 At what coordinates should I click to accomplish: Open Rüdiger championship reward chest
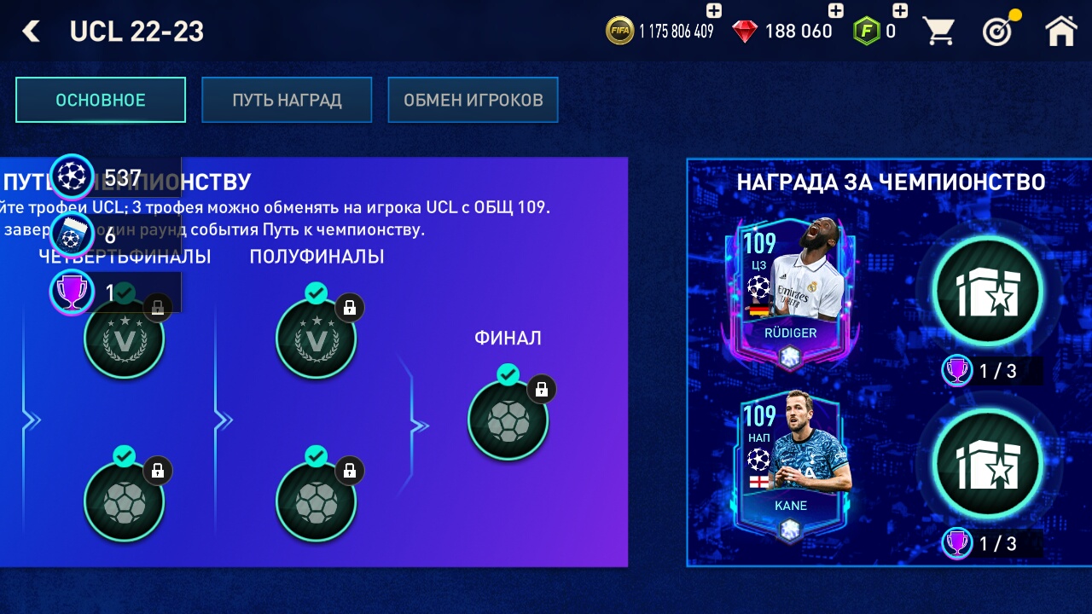(x=988, y=292)
